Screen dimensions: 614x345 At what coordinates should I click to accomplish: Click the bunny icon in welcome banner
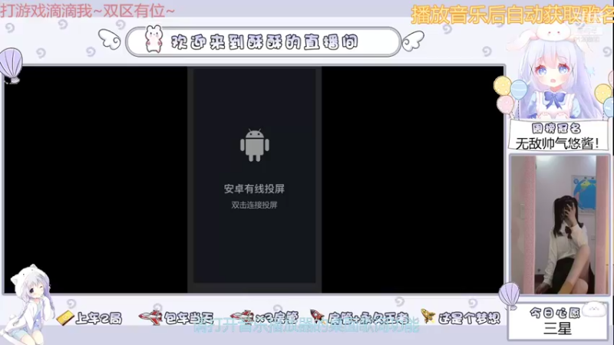[x=154, y=39]
